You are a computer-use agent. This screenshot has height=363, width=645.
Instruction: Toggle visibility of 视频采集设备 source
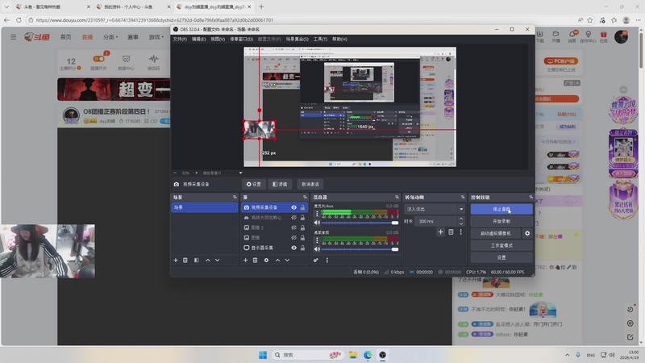pyautogui.click(x=293, y=207)
